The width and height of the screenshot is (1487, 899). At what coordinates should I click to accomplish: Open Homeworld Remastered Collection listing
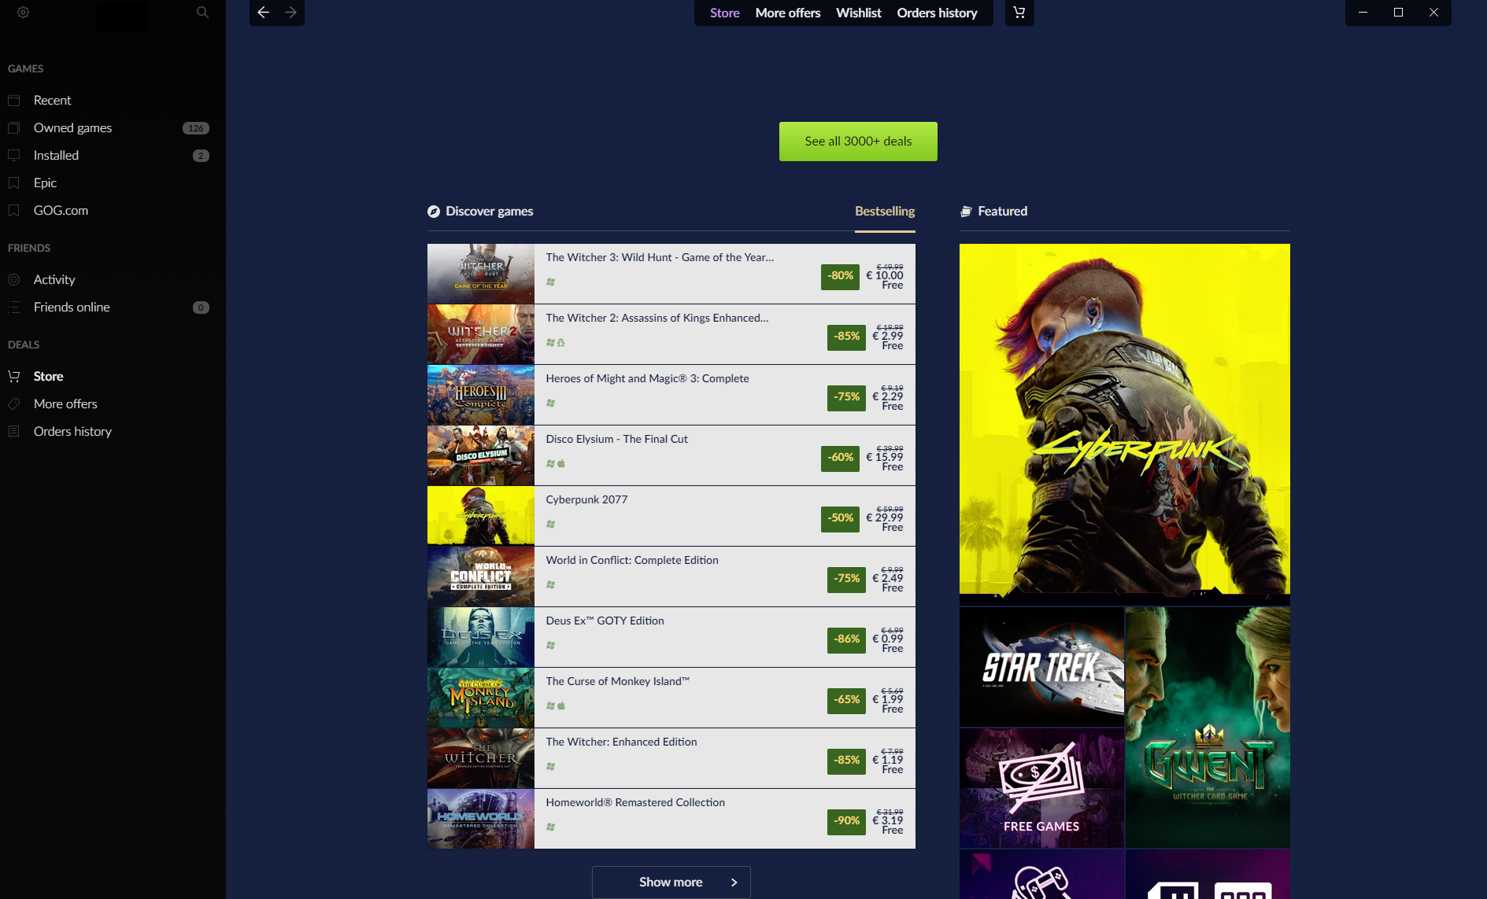671,819
